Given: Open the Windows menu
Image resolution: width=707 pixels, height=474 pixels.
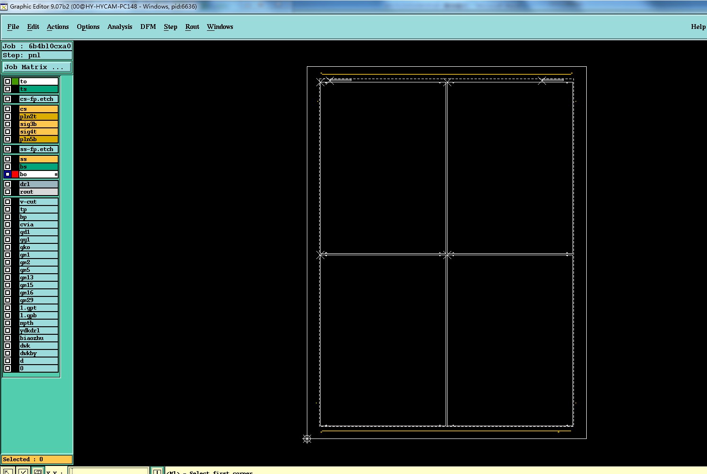Looking at the screenshot, I should (220, 27).
